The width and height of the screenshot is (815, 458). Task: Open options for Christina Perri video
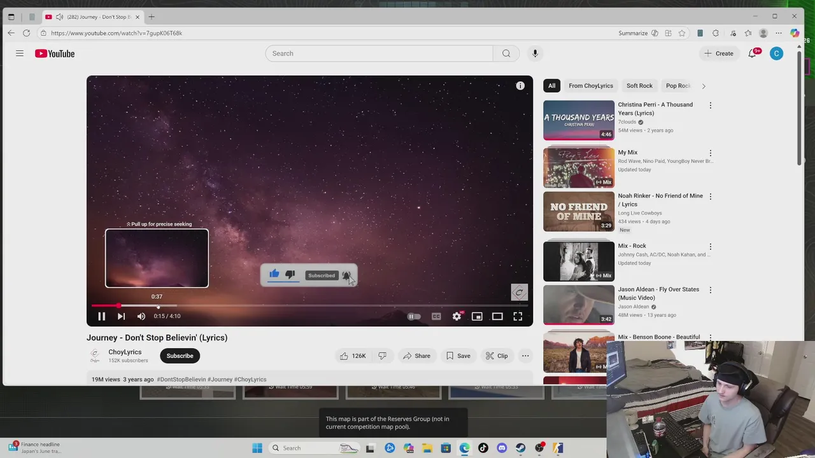711,105
